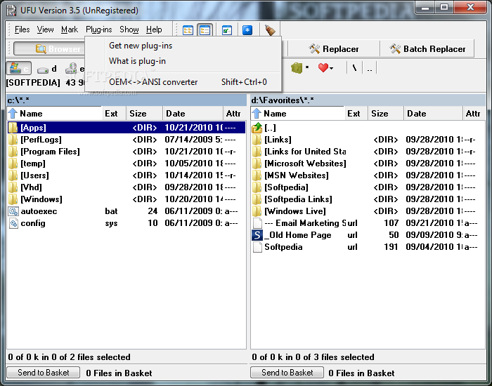Click the c:\*.* path bar
Screen dimensions: 492x386
(x=127, y=100)
